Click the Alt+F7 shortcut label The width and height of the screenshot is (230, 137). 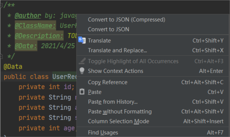pos(215,132)
